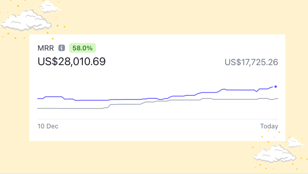The image size is (308, 174).
Task: Click the early raised plateau on the purple line
Action: (54, 97)
